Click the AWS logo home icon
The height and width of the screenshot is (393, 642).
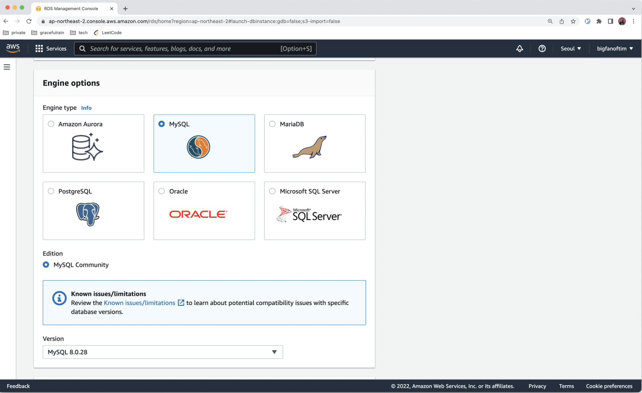tap(13, 48)
